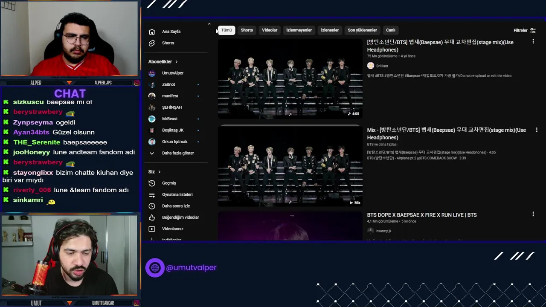
Task: Open the Airplane pt.2 COMEBACK SHOW entry
Action: coord(416,158)
